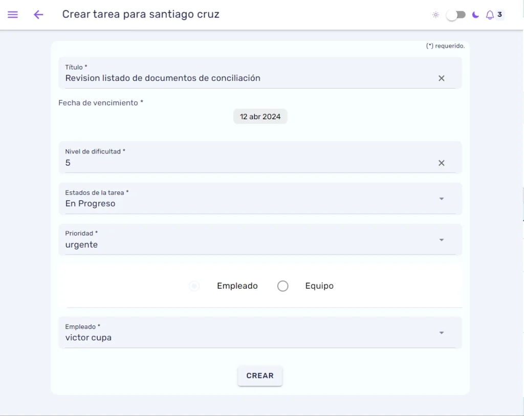Viewport: 524px width, 416px height.
Task: Select the Empleado radio button
Action: coord(194,286)
